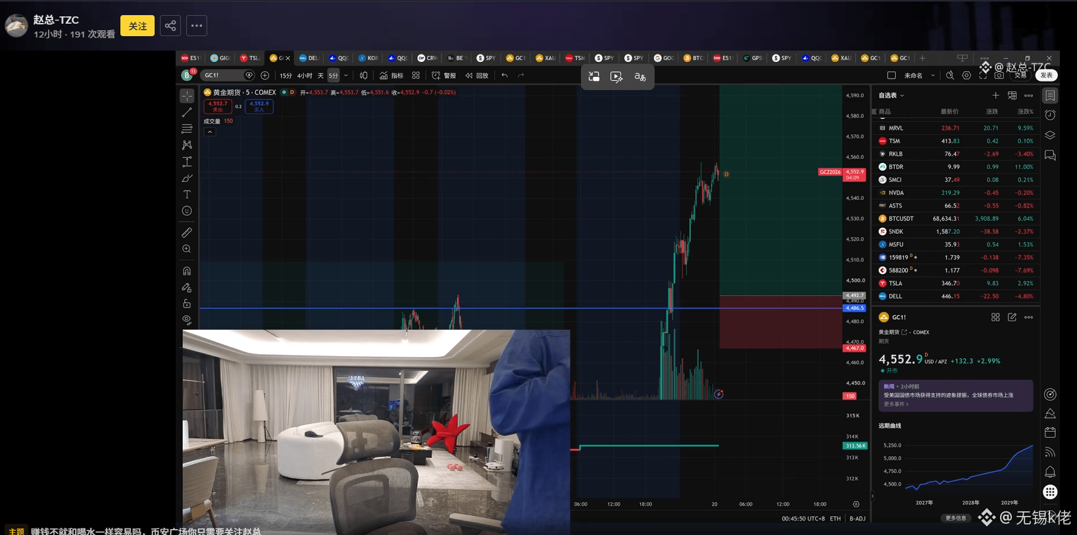The height and width of the screenshot is (535, 1077).
Task: Share this live stream post
Action: [170, 26]
